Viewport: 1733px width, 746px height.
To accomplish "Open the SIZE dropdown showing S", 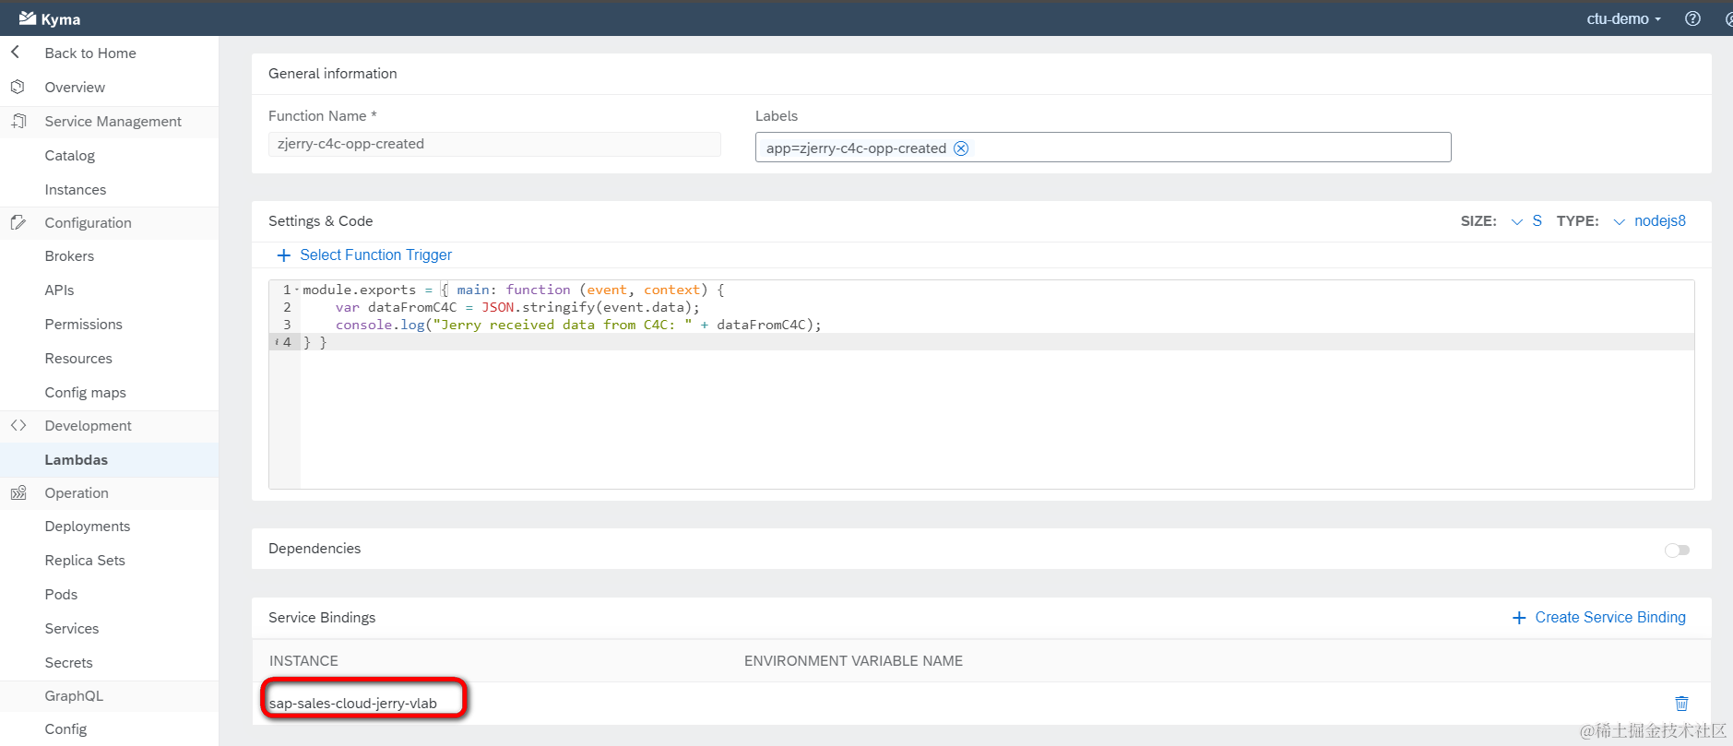I will (x=1526, y=221).
